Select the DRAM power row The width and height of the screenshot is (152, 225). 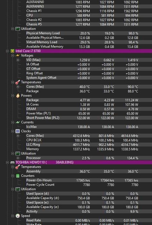pos(89,109)
